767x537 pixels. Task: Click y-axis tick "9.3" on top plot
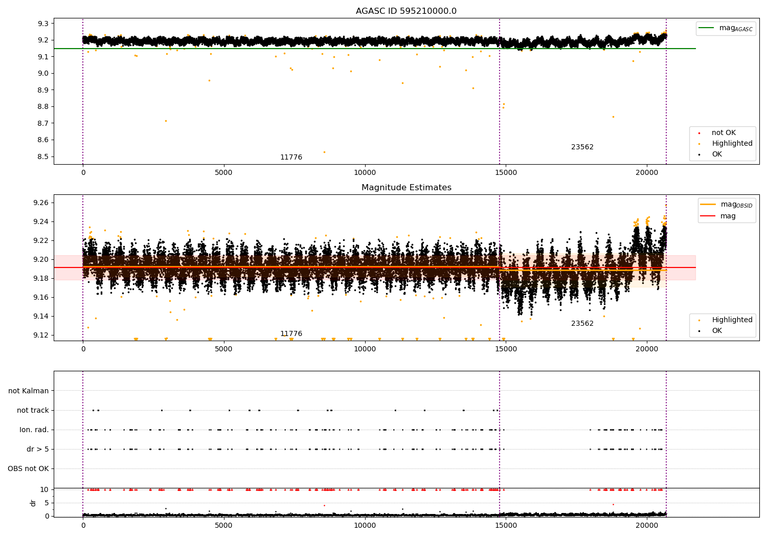coord(43,24)
